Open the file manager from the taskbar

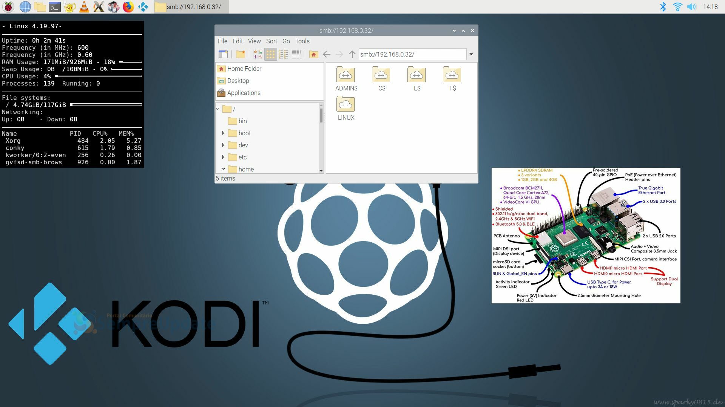point(40,6)
